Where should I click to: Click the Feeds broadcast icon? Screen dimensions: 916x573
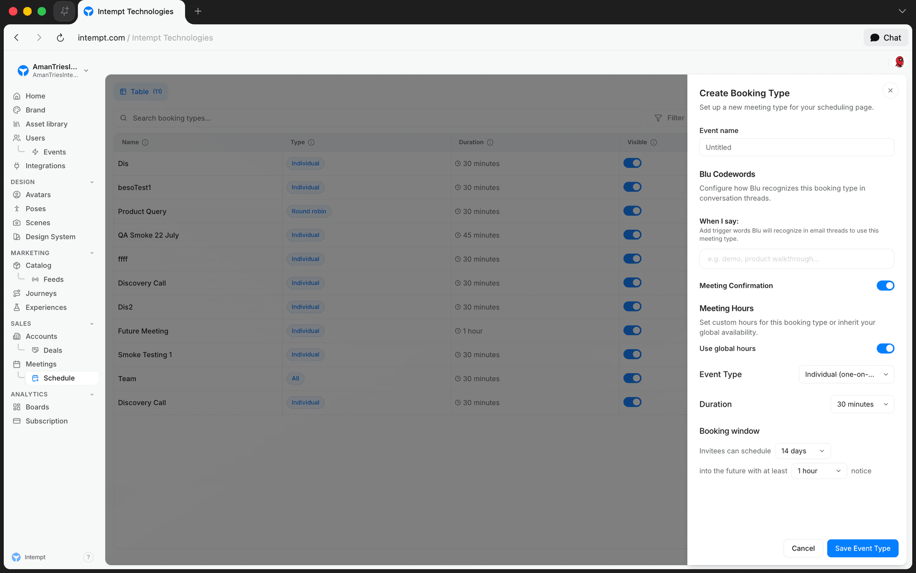35,279
